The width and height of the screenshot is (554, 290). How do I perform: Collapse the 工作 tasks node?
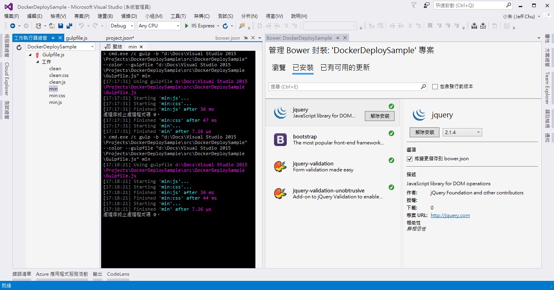coord(37,62)
